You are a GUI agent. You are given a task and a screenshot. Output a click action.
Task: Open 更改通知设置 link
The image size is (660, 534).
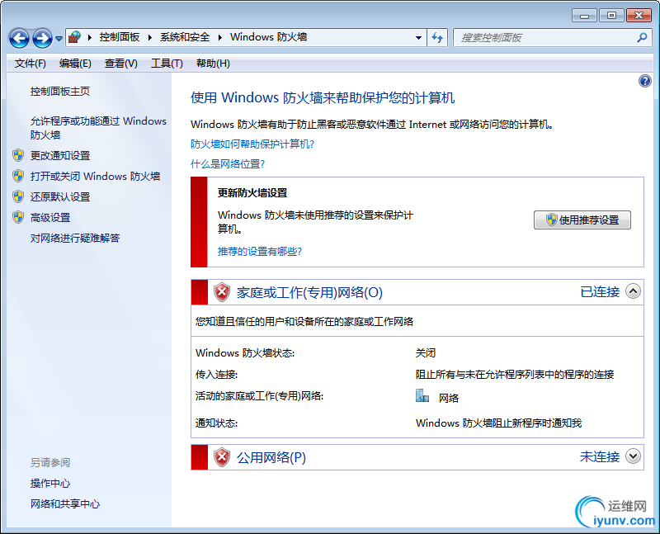(60, 155)
